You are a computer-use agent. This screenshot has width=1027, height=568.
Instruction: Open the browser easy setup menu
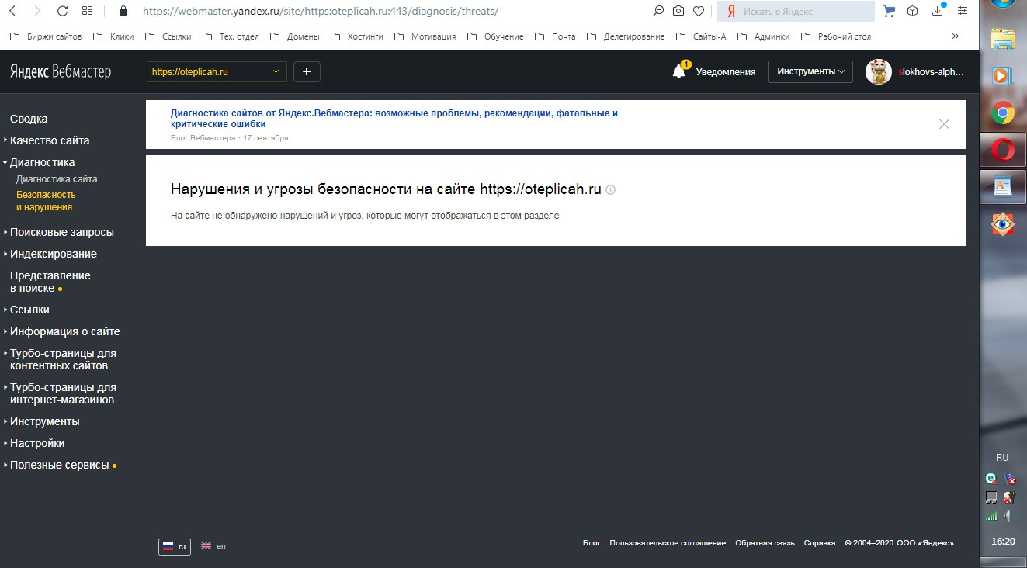963,11
